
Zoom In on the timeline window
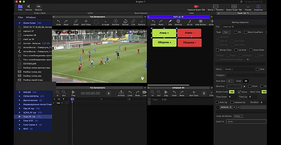tap(57, 93)
